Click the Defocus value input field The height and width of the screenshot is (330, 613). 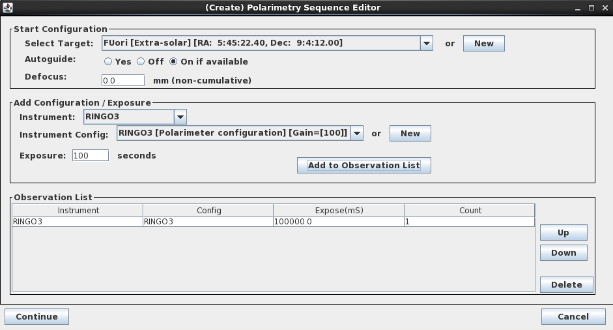click(x=123, y=80)
